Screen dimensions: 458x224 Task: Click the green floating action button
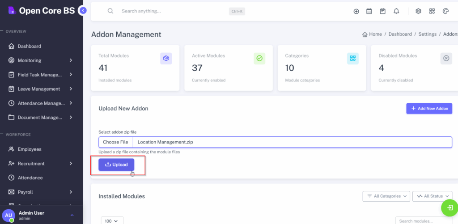click(x=449, y=208)
